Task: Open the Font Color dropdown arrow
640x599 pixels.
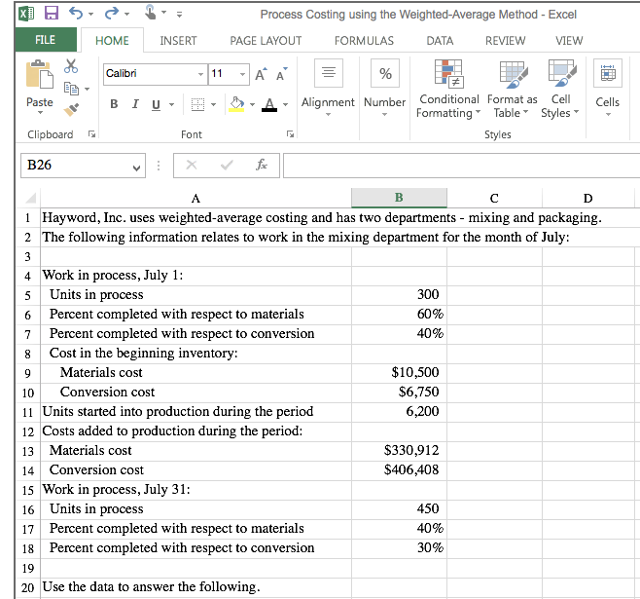Action: 285,105
